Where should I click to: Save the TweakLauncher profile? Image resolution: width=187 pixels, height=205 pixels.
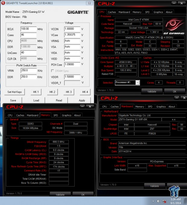13,101
